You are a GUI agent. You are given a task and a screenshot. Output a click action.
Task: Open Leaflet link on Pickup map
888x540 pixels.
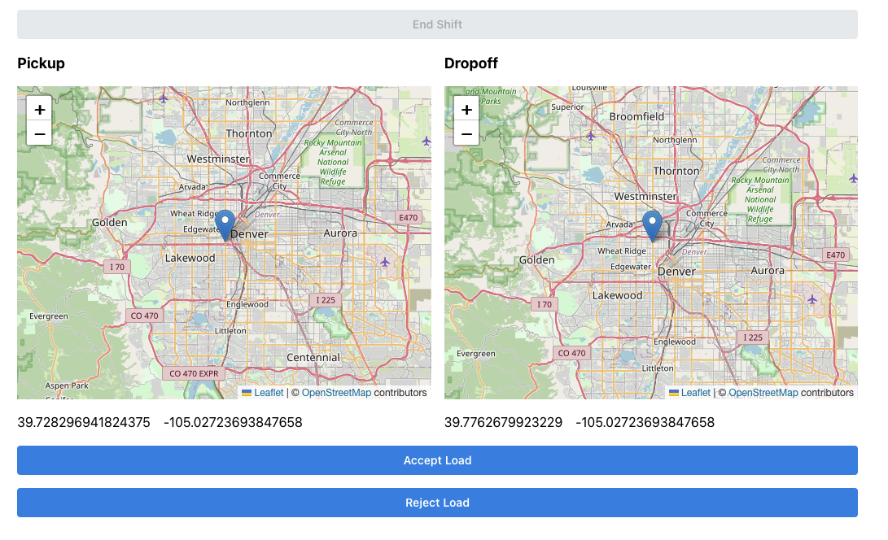269,393
